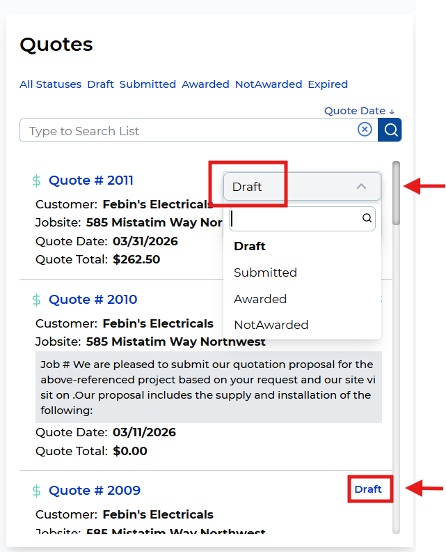Viewport: 446px width, 552px height.
Task: Collapse the Draft status dropdown chevron
Action: point(360,187)
